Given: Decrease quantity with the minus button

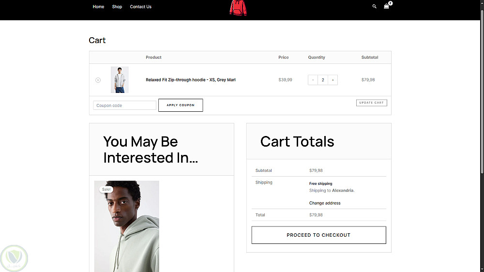Looking at the screenshot, I should 313,80.
